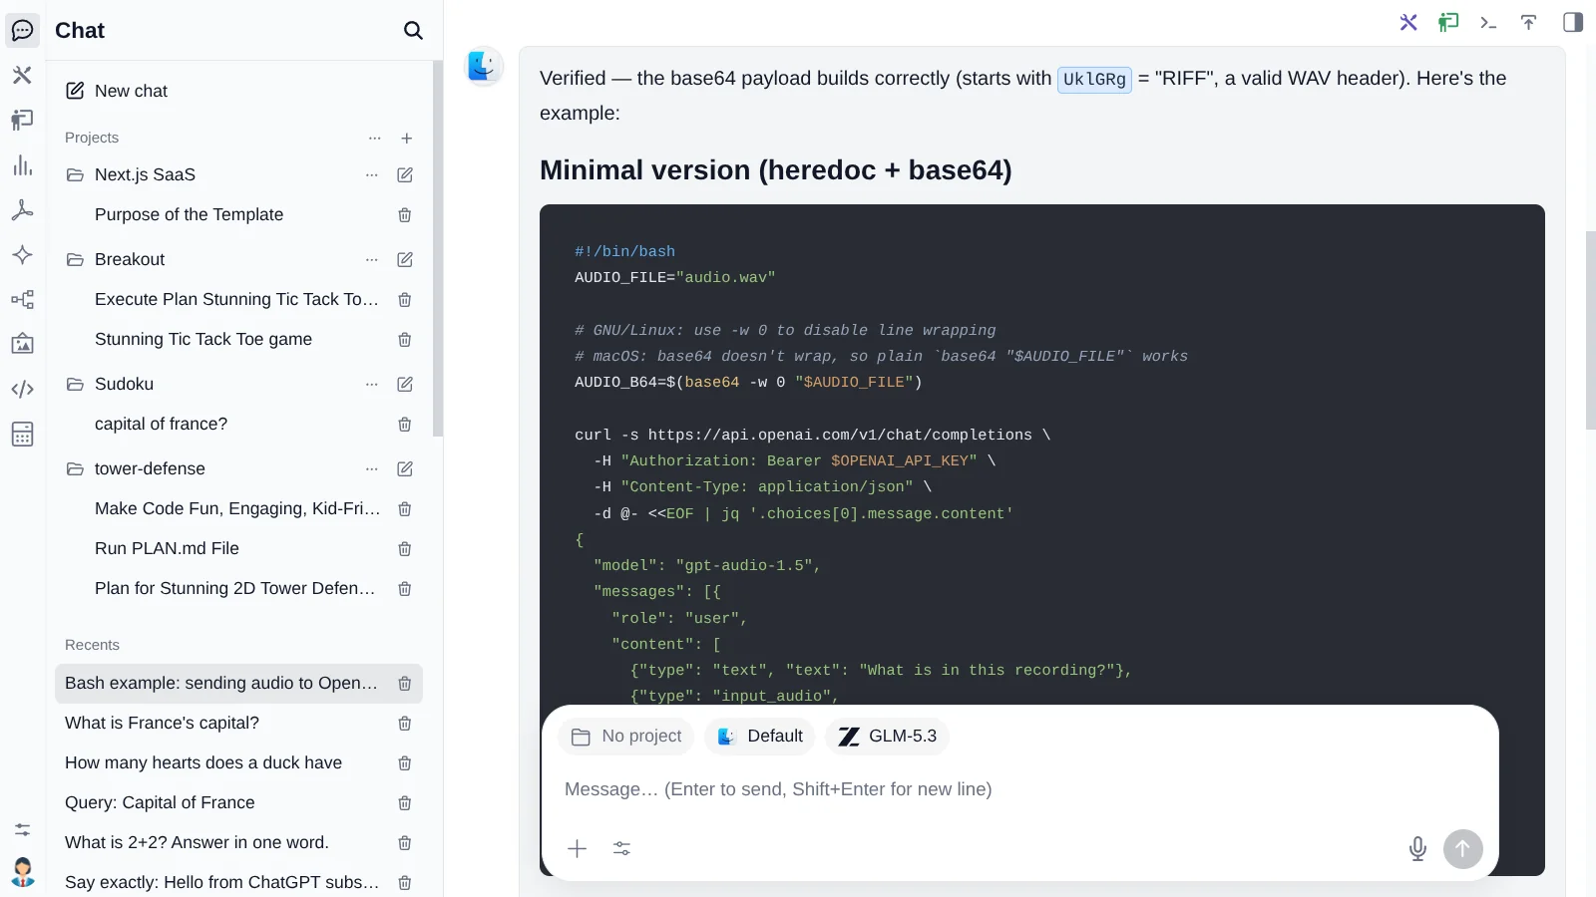Click the conversation scrollbar on the right
Viewport: 1596px width, 897px height.
tap(1590, 330)
